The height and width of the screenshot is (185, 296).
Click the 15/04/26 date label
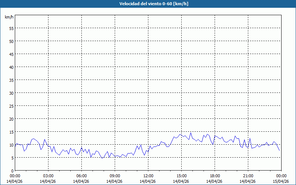[281, 181]
